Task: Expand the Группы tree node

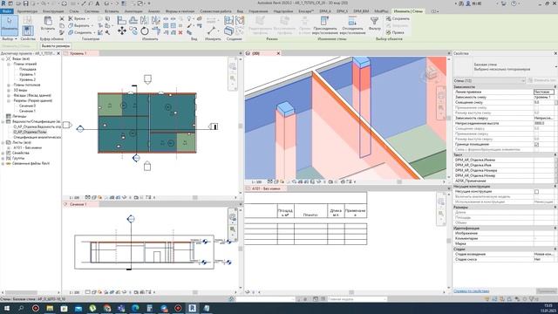Action: pyautogui.click(x=3, y=158)
